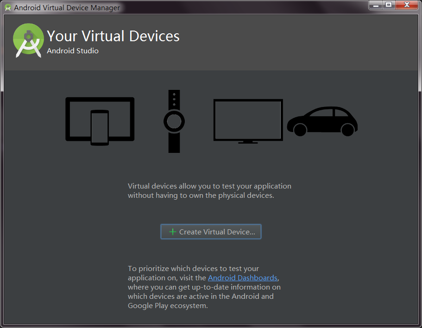Click the 'Android Studio' subtitle text
This screenshot has width=422, height=328.
pos(73,51)
